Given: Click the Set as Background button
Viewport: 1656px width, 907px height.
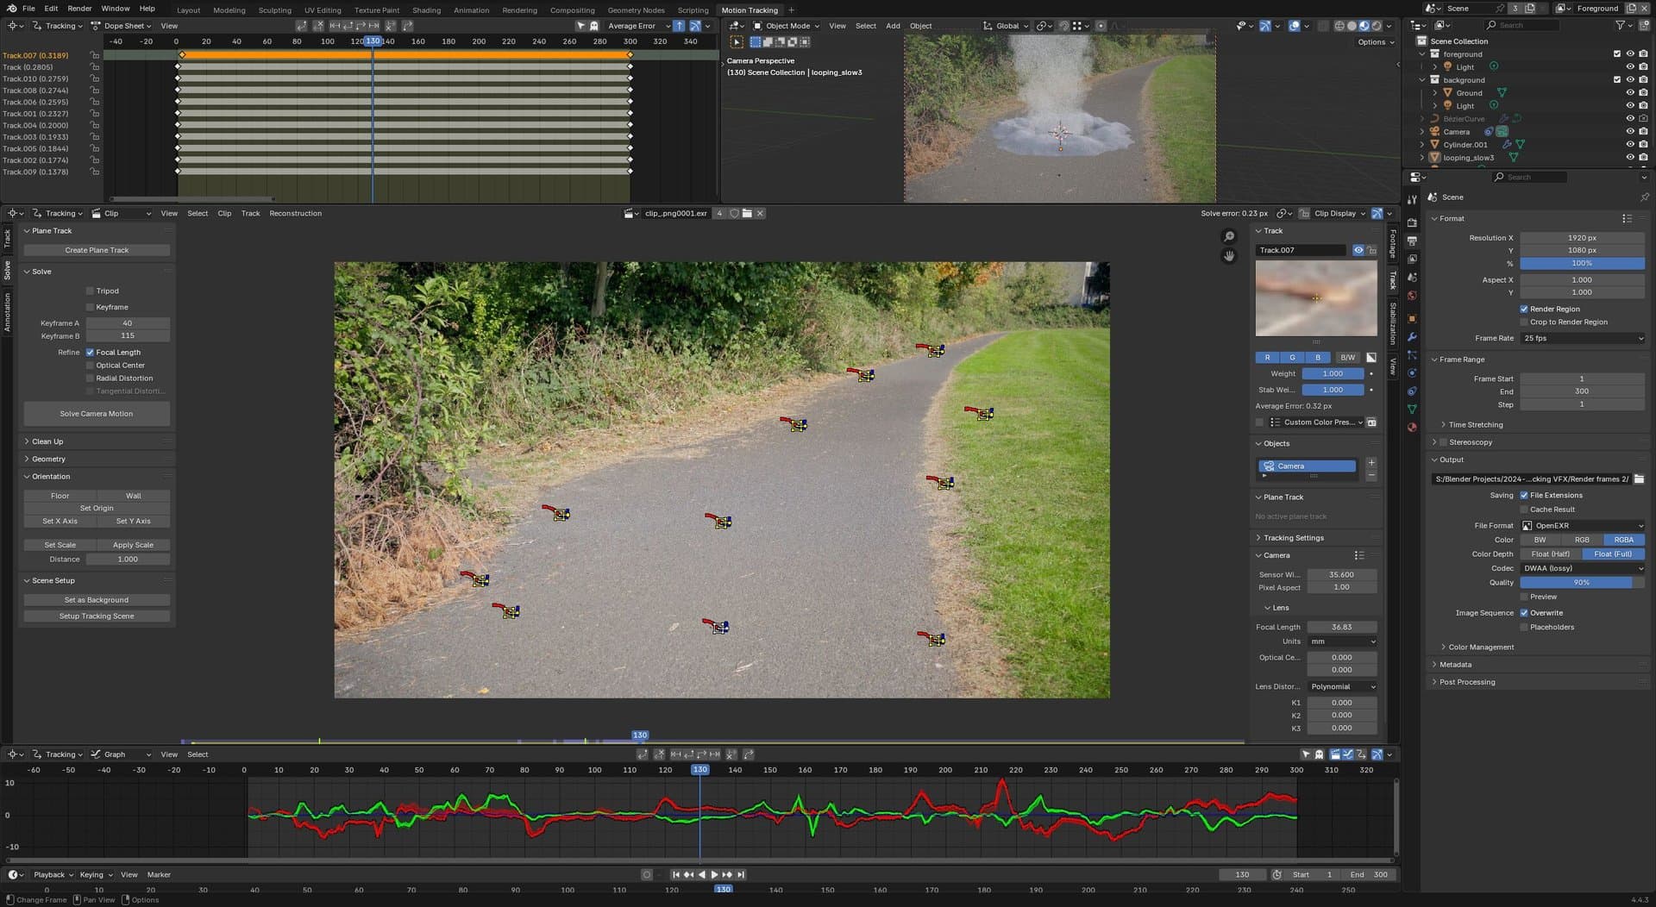Looking at the screenshot, I should 97,600.
